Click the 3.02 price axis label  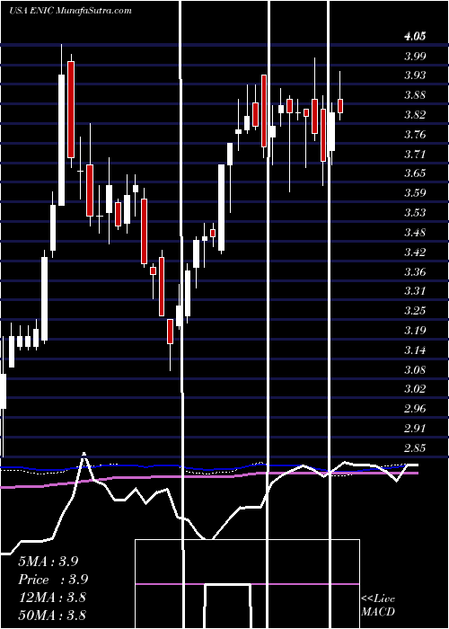[x=415, y=389]
